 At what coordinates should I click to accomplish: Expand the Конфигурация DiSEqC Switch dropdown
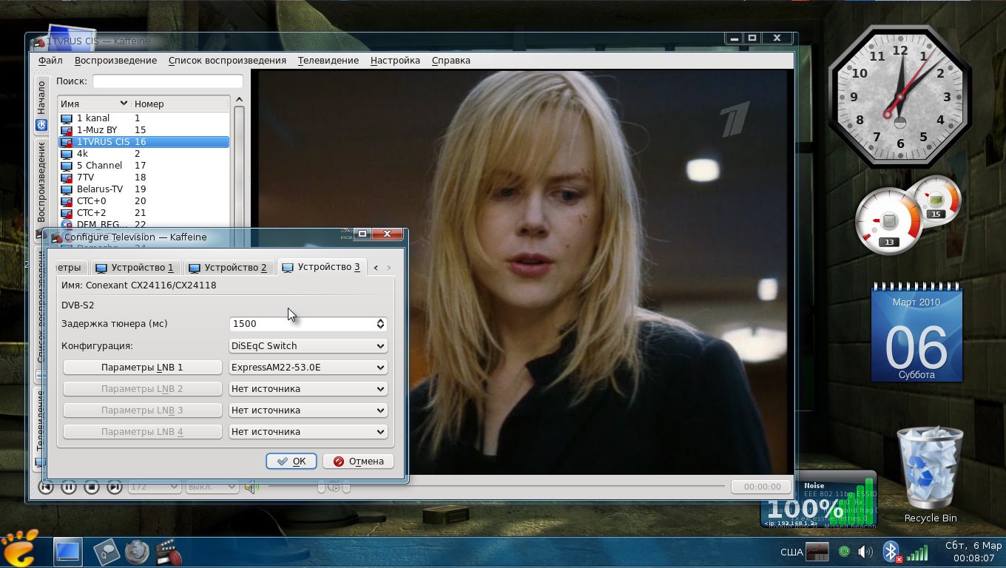(x=308, y=345)
